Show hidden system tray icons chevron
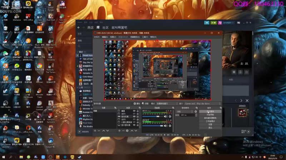Image resolution: width=286 pixels, height=160 pixels. (242, 157)
